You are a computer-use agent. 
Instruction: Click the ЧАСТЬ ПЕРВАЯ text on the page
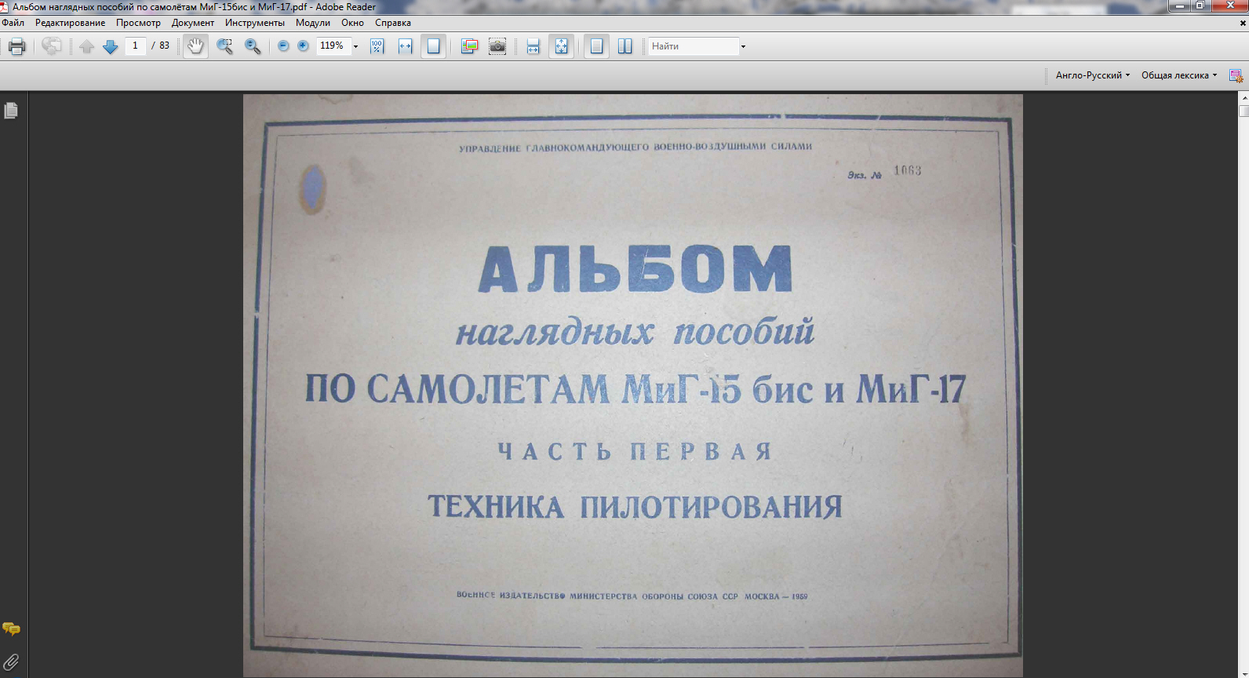[635, 451]
